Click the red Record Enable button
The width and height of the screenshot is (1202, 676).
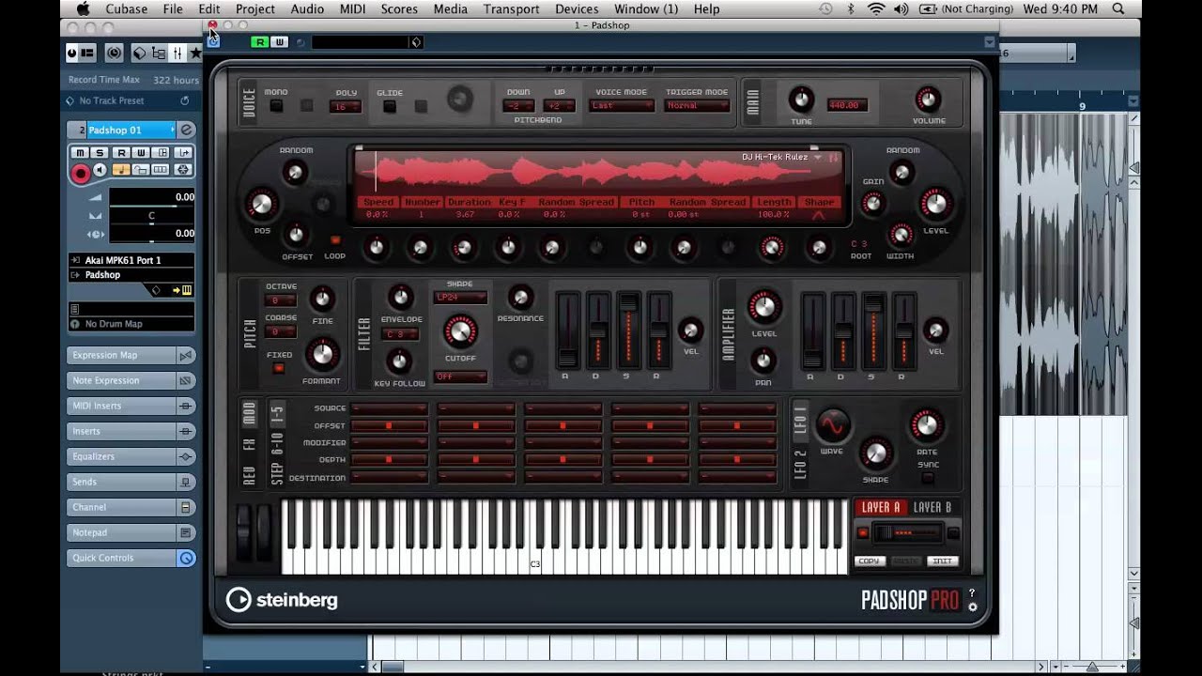tap(80, 172)
